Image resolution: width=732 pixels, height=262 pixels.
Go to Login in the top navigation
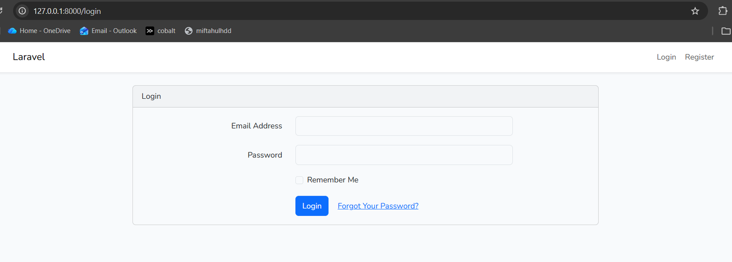point(666,57)
